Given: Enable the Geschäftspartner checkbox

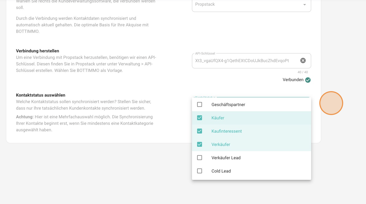Looking at the screenshot, I should pos(200,104).
